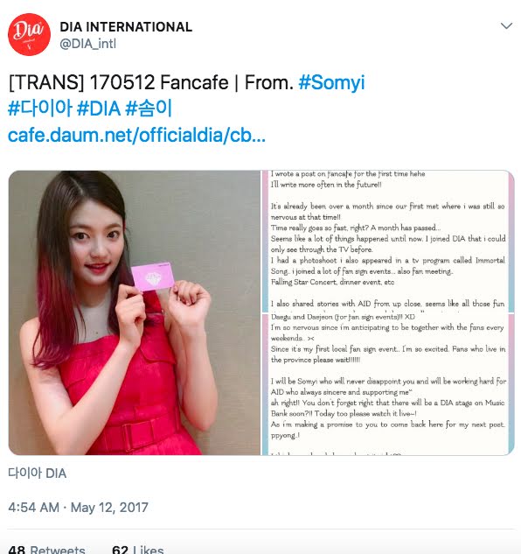Open the 4:54 AM May 12, 2017 timestamp
The height and width of the screenshot is (554, 521).
pos(78,508)
